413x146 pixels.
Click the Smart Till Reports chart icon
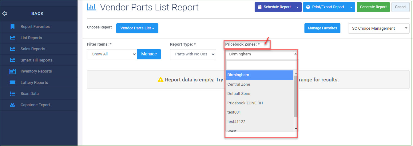(x=13, y=60)
